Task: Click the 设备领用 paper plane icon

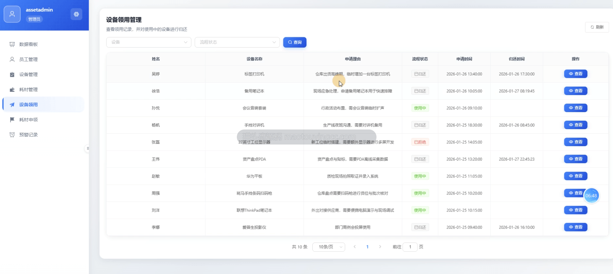Action: pyautogui.click(x=12, y=105)
